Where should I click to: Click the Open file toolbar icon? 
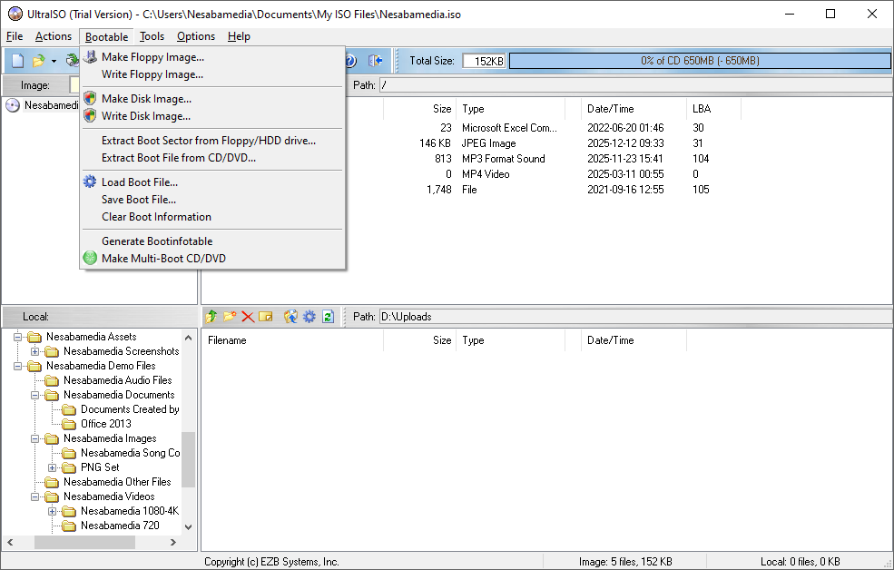coord(38,61)
